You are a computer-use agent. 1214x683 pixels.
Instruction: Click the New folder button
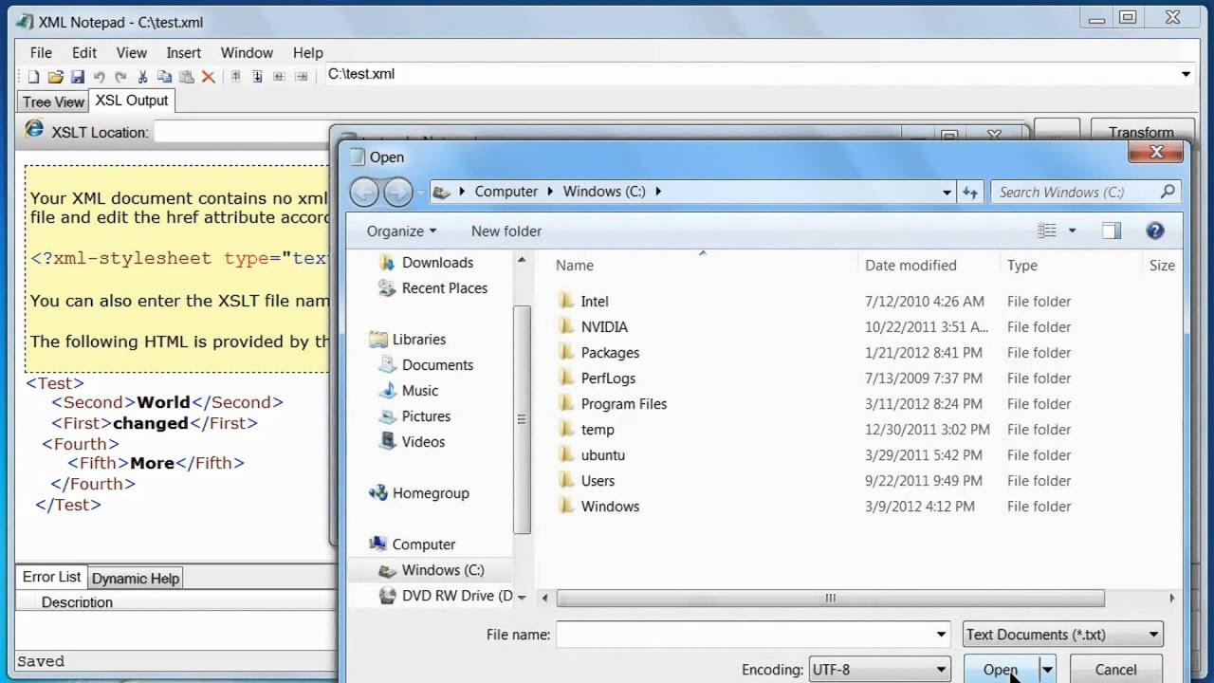click(506, 231)
